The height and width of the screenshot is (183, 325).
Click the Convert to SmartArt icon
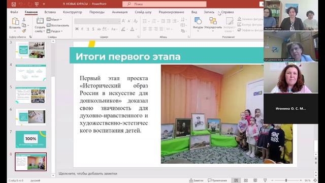click(x=183, y=31)
